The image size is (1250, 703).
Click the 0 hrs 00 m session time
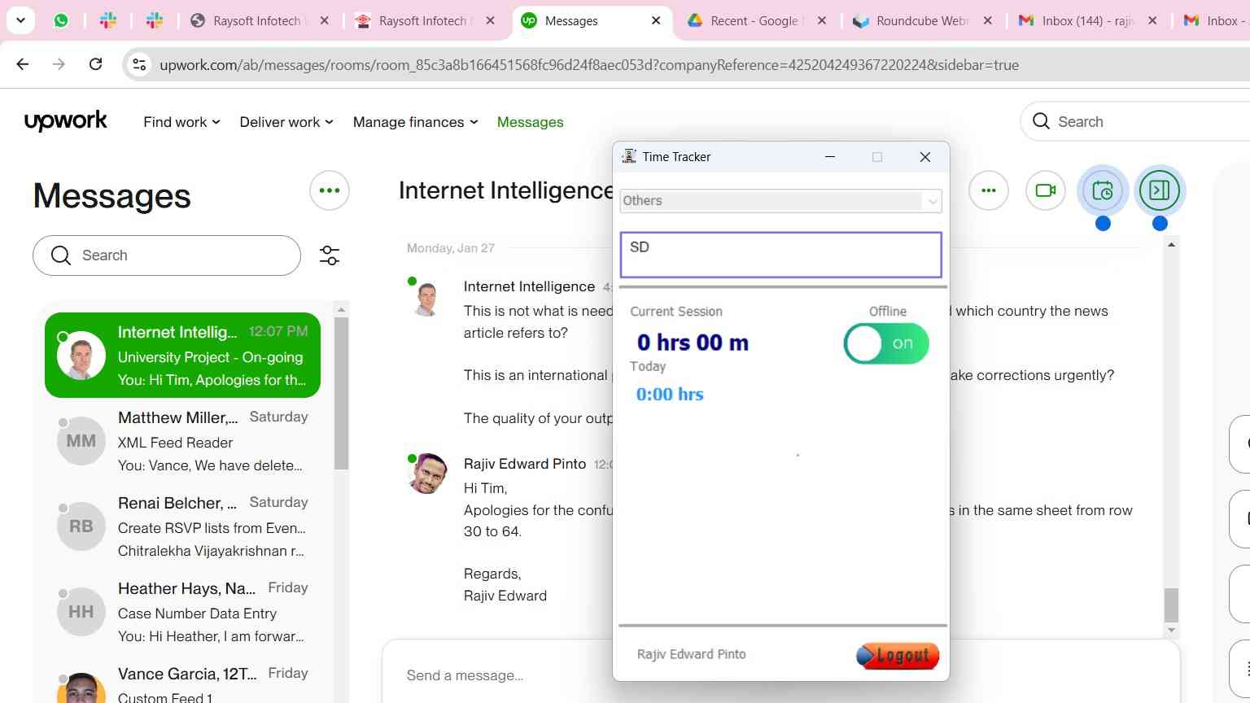click(x=693, y=343)
